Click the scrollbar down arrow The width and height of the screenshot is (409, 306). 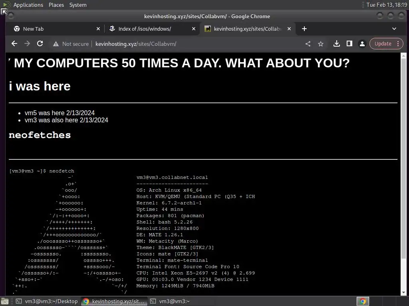tap(403, 293)
